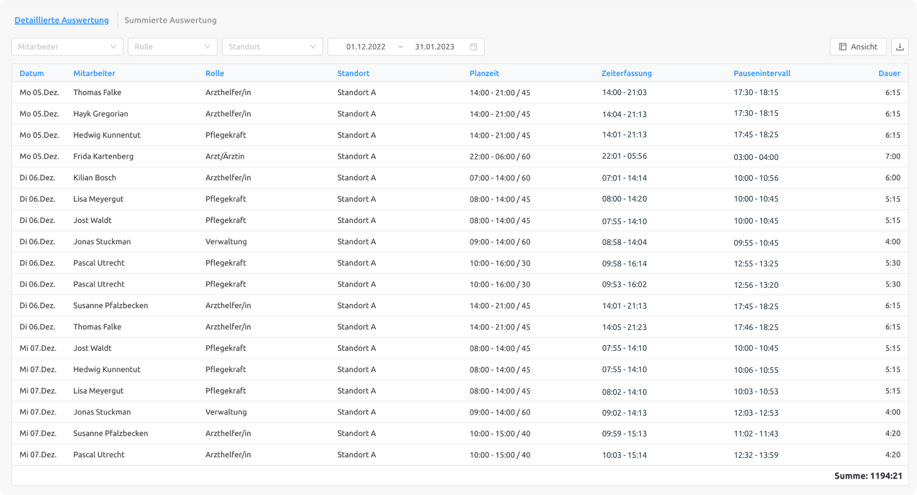Click the 22:00 - 06:00 / 60 Planzeit cell
The image size is (917, 495).
500,156
